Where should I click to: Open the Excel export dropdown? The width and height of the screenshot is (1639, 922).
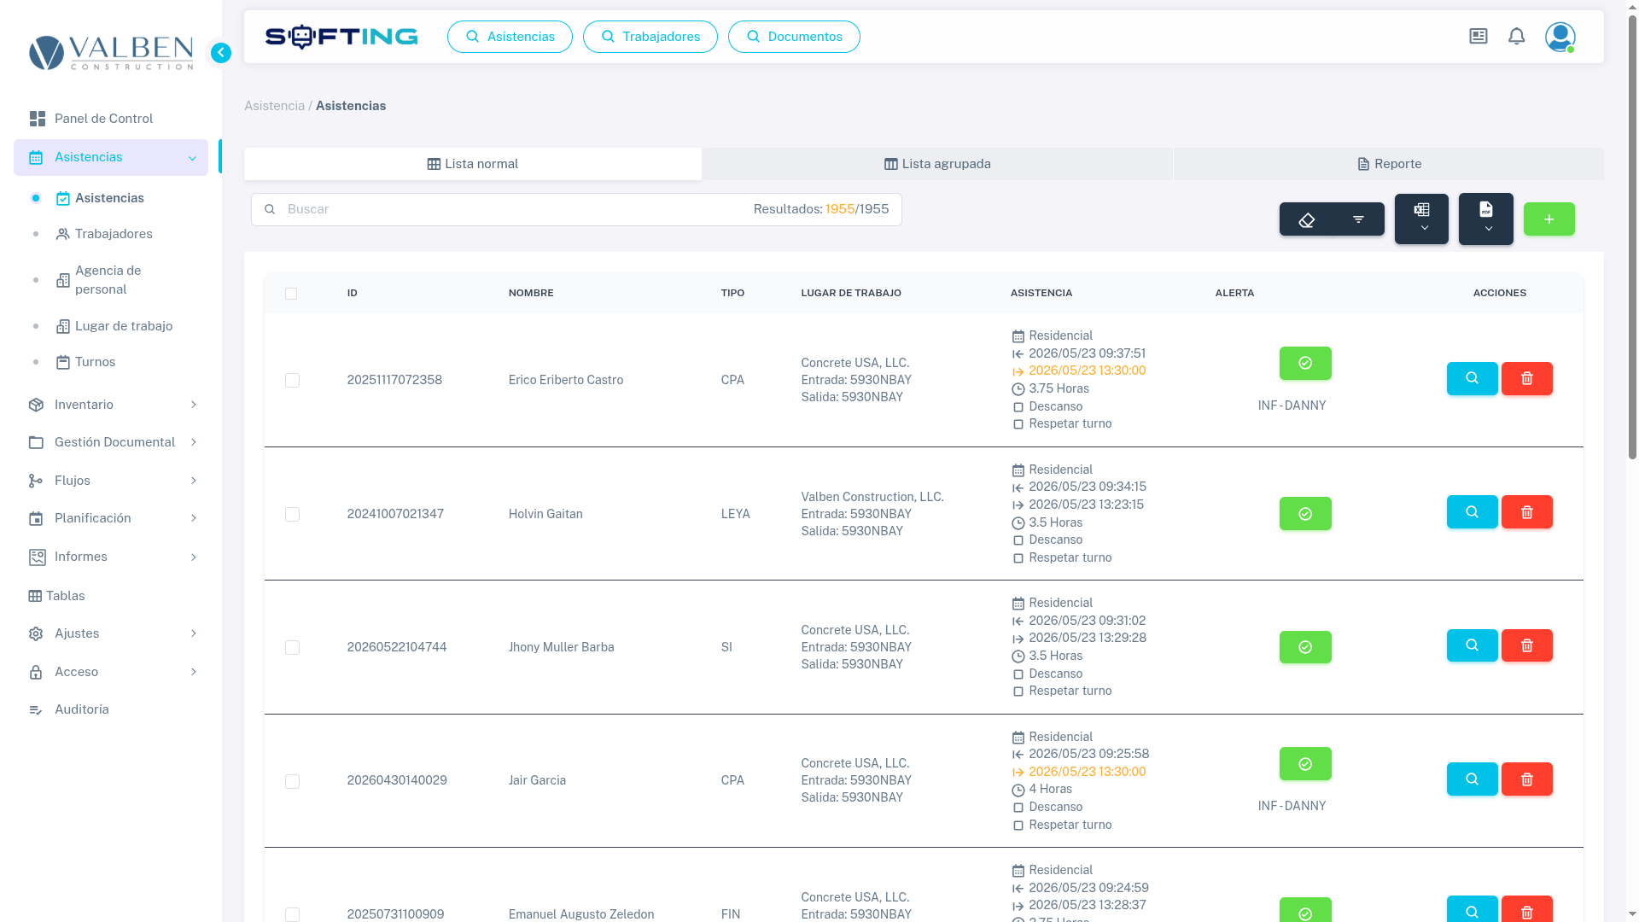click(x=1421, y=219)
